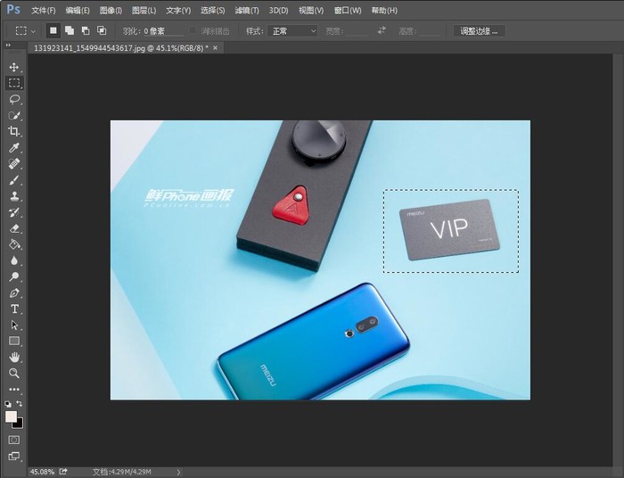This screenshot has height=478, width=624.
Task: Click the foreground color swatch
Action: click(11, 416)
